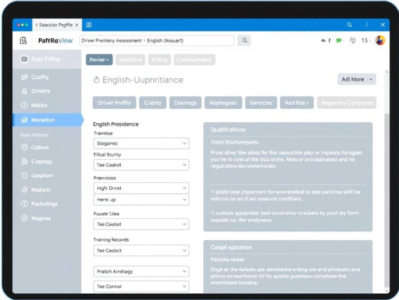This screenshot has width=399, height=300.
Task: Expand the Revier dropdown button
Action: click(99, 60)
